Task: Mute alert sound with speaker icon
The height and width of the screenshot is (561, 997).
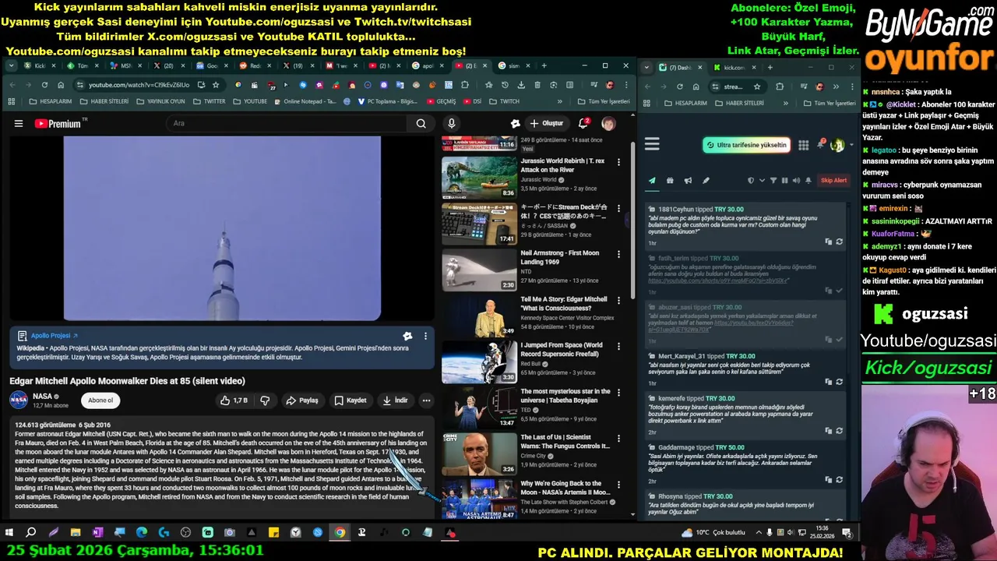Action: click(796, 181)
